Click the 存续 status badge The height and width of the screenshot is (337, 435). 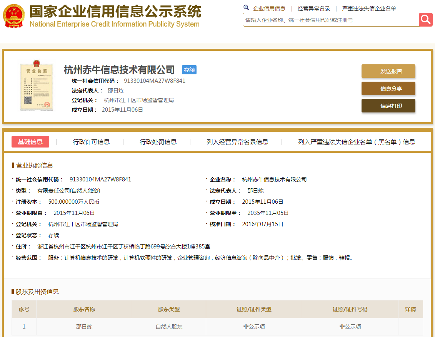tap(189, 70)
